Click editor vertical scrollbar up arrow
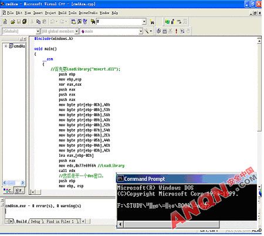The width and height of the screenshot is (264, 236). point(259,41)
